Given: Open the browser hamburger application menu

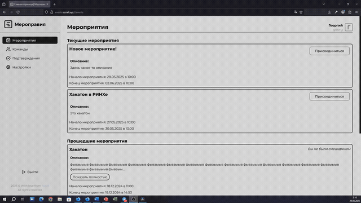Looking at the screenshot, I should click(356, 12).
